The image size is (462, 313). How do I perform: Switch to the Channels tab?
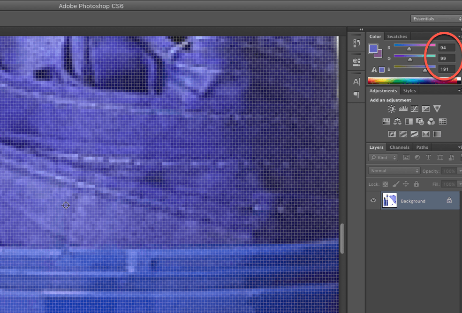[x=399, y=147]
